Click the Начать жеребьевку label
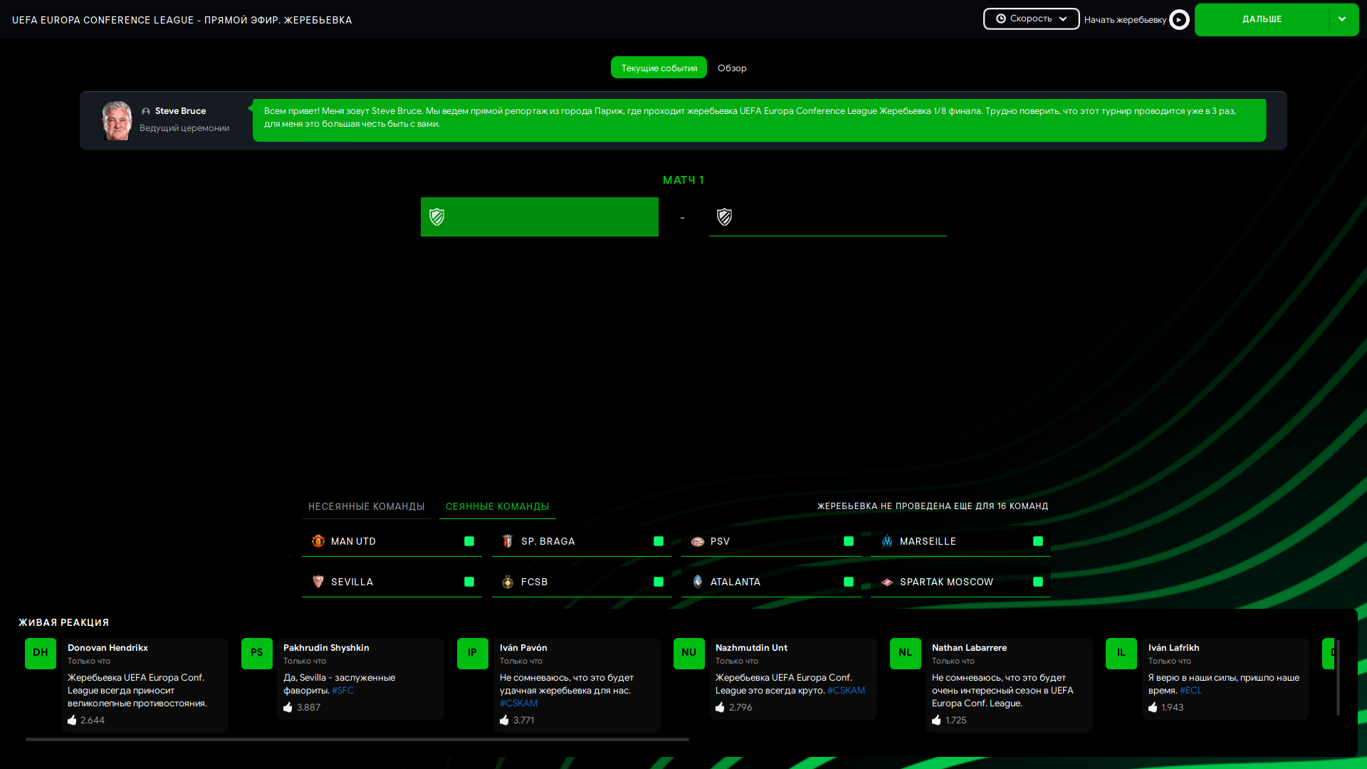 1125,19
